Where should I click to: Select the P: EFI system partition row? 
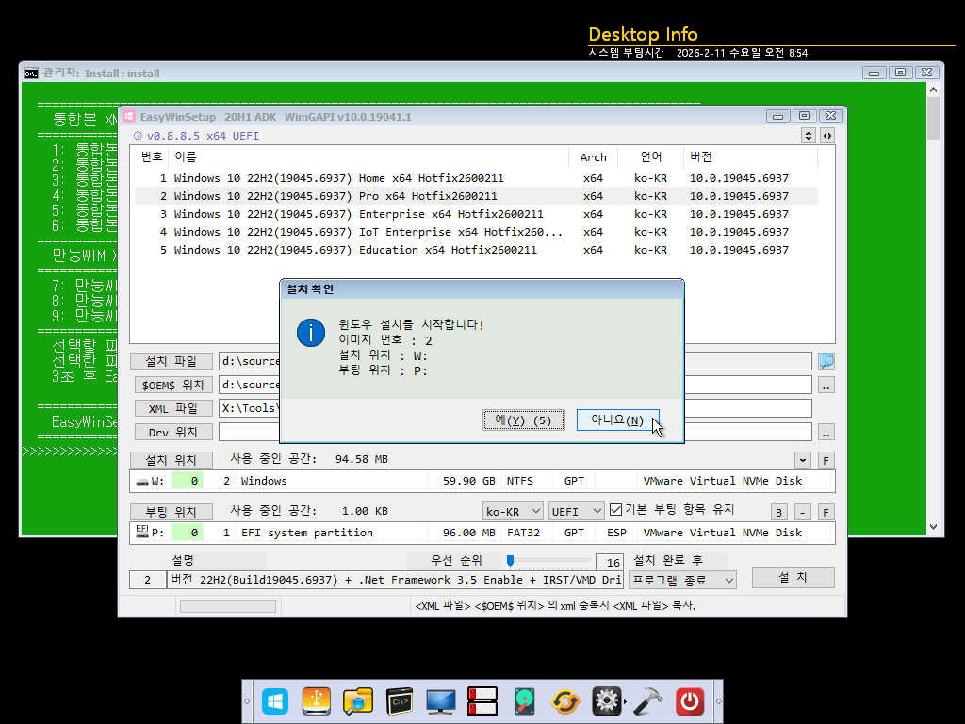click(x=482, y=533)
